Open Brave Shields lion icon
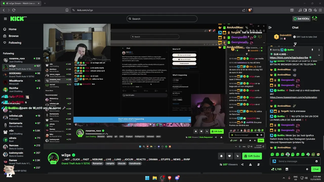This screenshot has width=324, height=182. [x=250, y=10]
